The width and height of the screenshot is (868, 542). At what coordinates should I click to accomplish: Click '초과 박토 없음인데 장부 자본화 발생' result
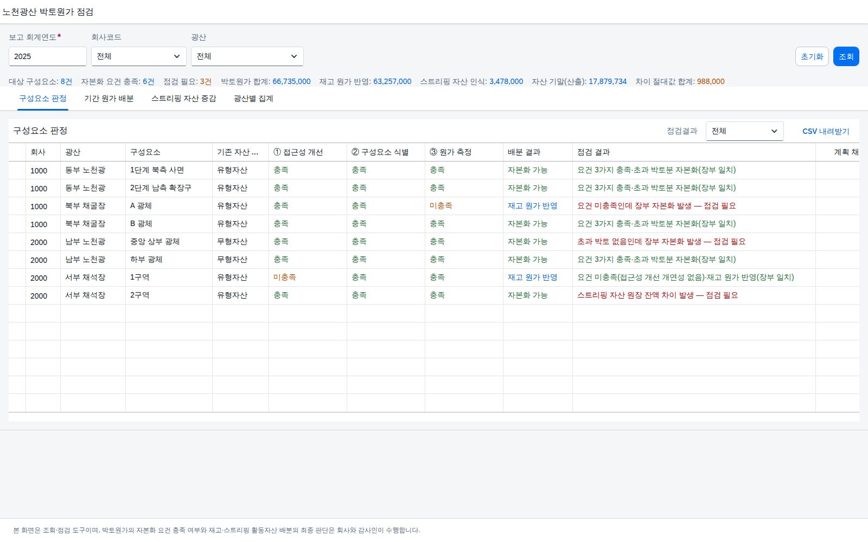(661, 242)
